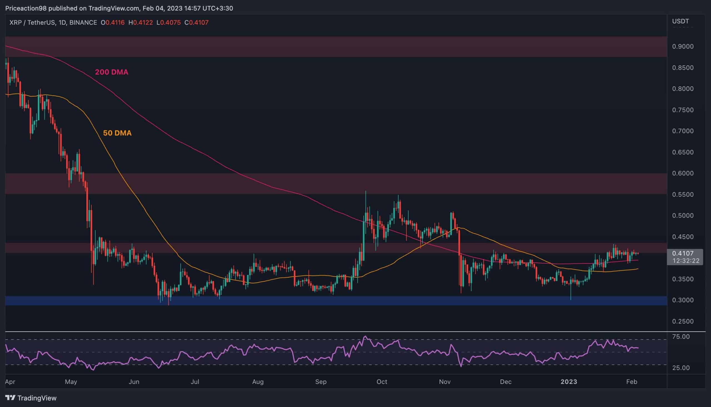Click the 0.6000 price axis label
This screenshot has height=407, width=711.
683,173
